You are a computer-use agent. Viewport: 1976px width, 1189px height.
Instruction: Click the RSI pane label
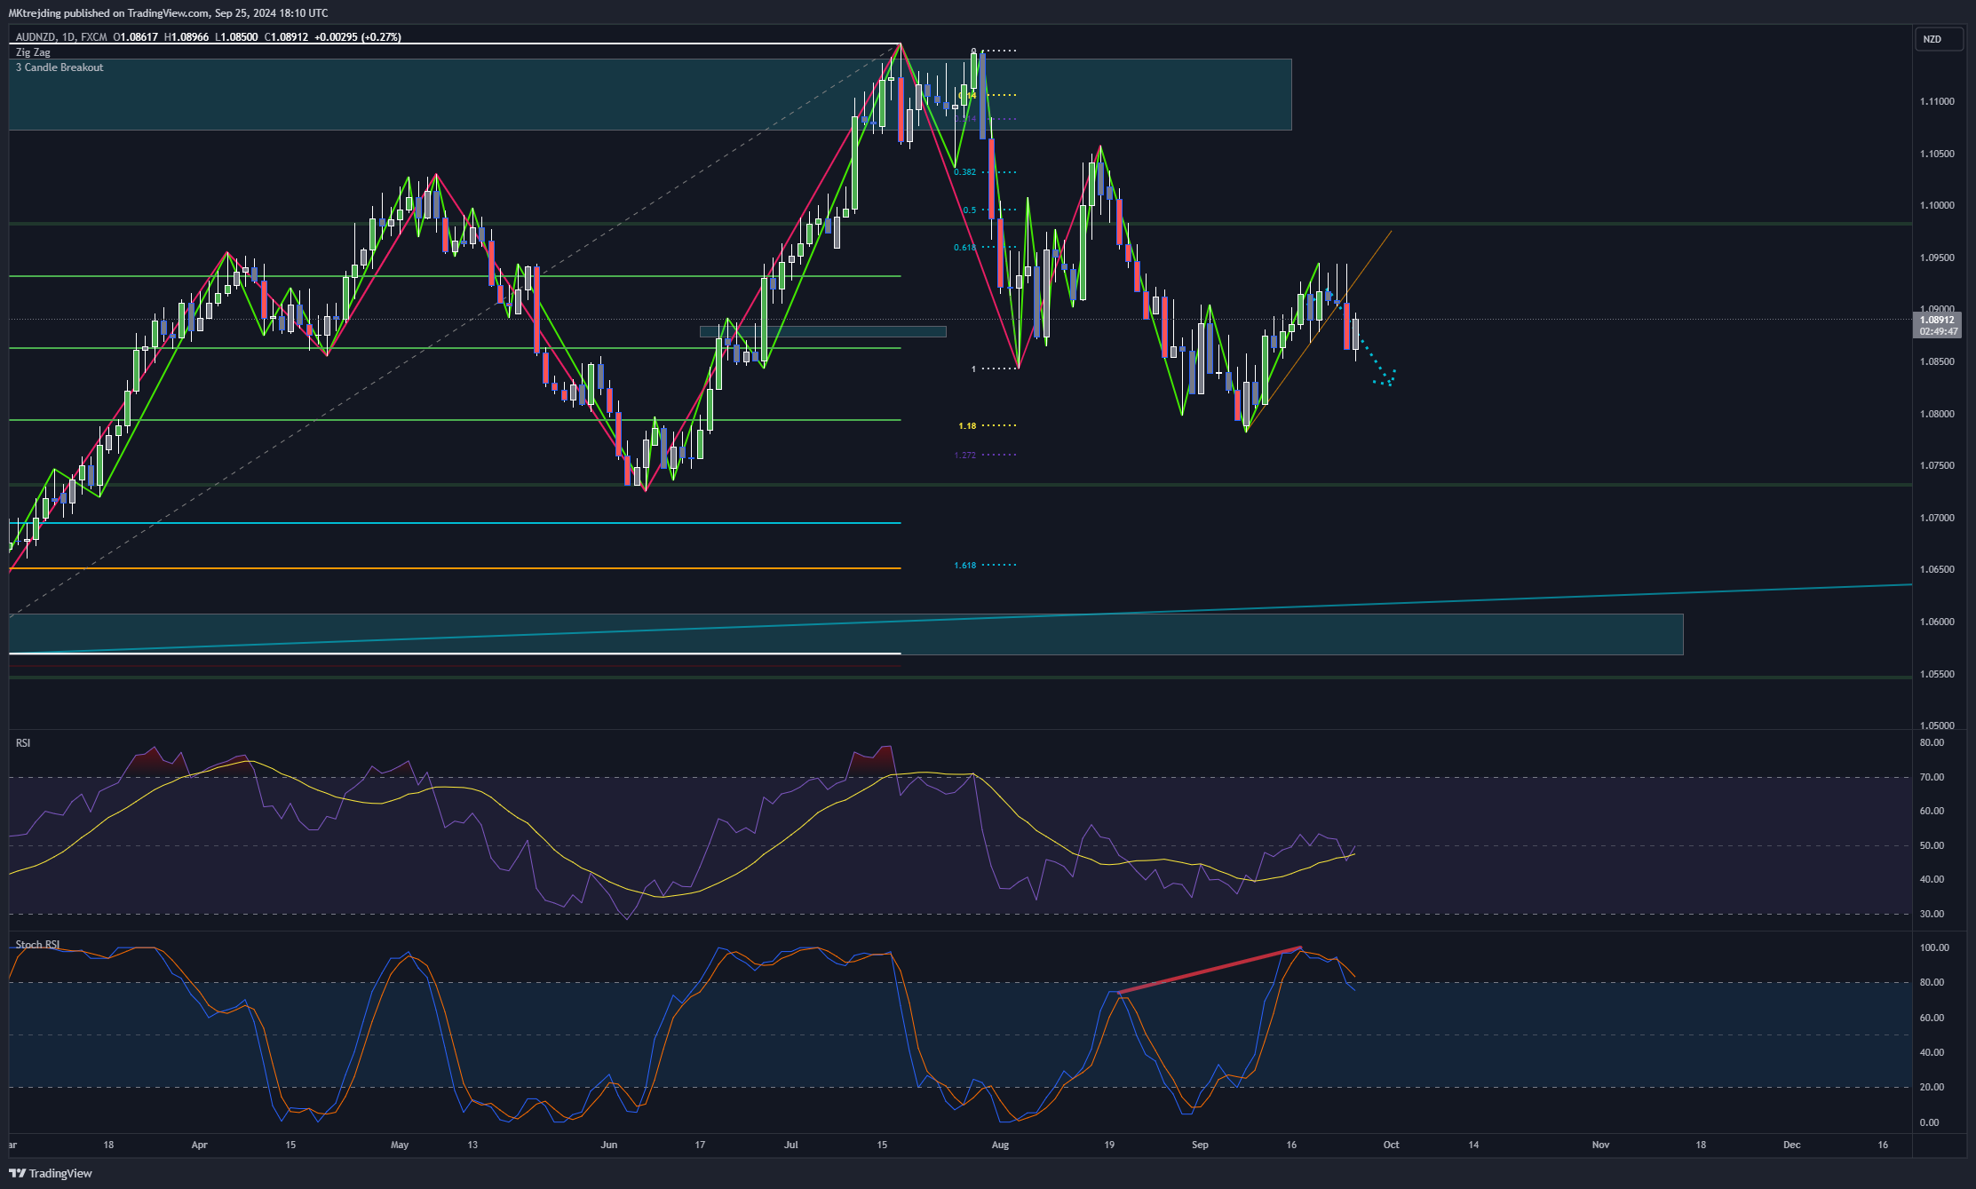[x=23, y=742]
